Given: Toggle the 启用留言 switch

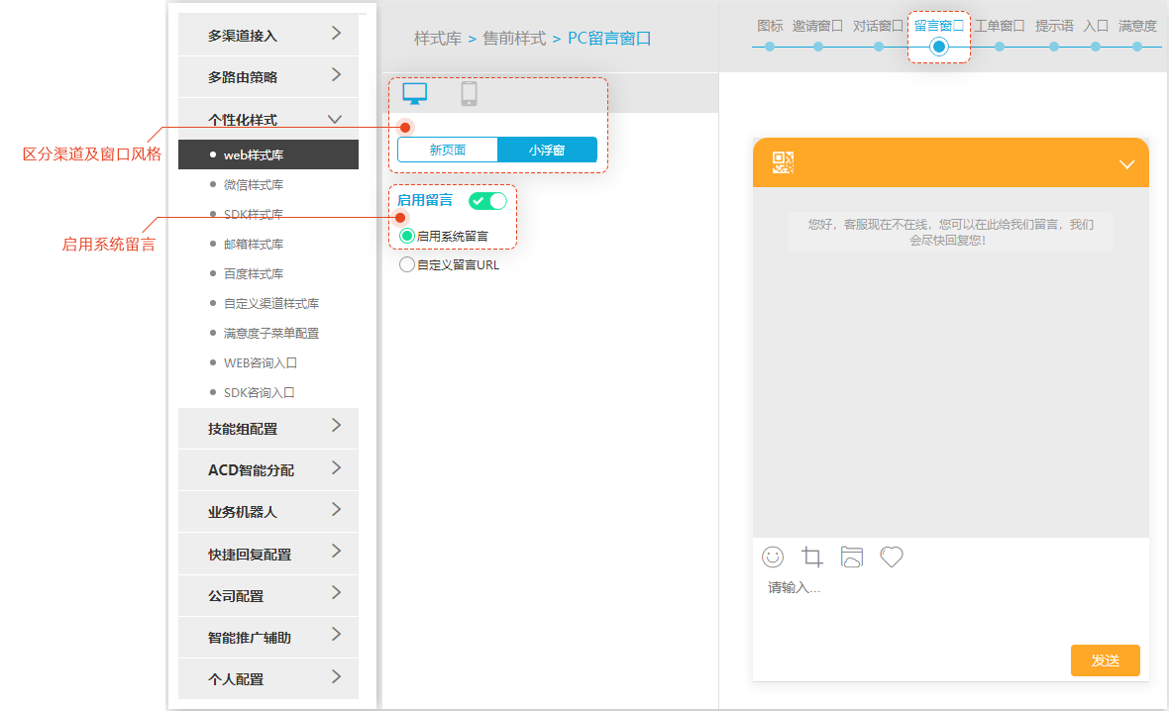Looking at the screenshot, I should 487,201.
